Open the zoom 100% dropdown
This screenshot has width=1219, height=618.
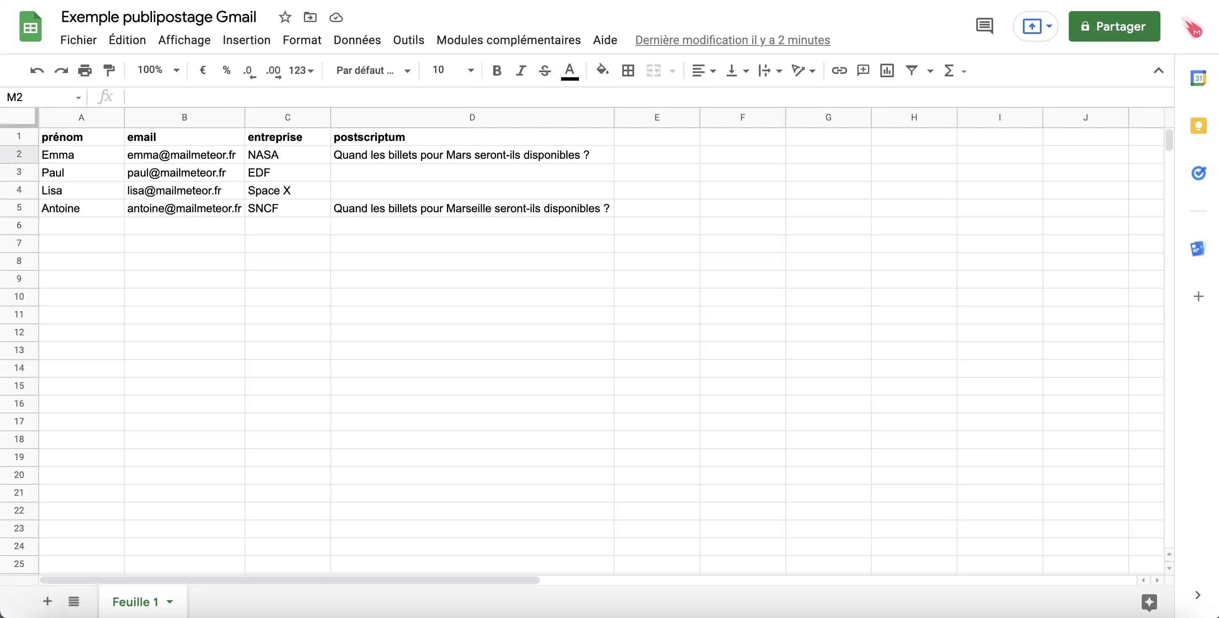point(158,70)
